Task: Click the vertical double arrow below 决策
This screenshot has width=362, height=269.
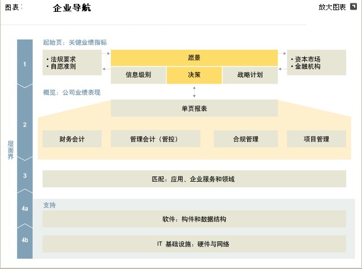Action: (194, 92)
